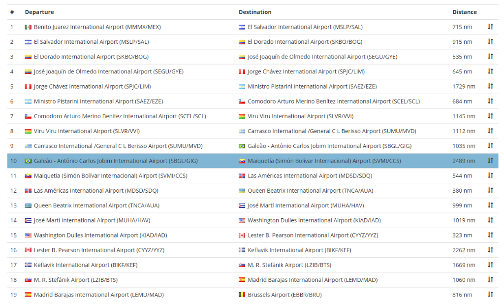504x306 pixels.
Task: Select Maiquetía Simón Bolívar destination in row 10
Action: tap(324, 161)
